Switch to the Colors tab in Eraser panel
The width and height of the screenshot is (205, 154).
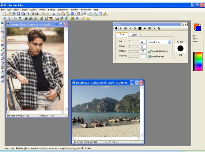(x=135, y=35)
